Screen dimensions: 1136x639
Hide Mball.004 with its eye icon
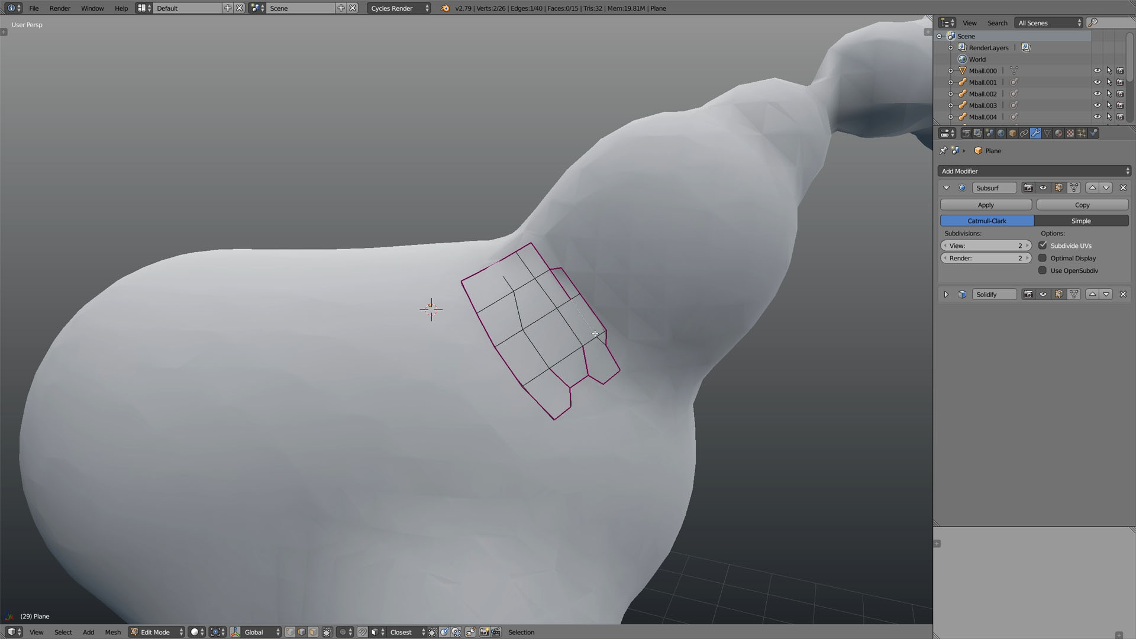[1097, 117]
